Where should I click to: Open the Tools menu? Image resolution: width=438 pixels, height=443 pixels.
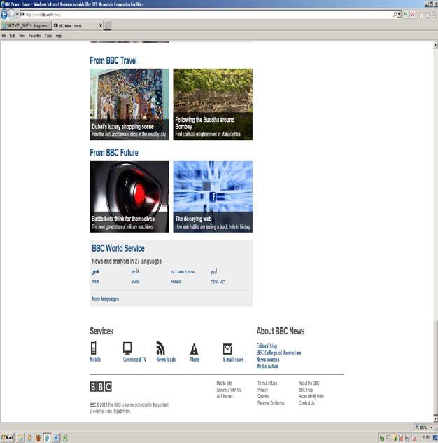click(48, 36)
